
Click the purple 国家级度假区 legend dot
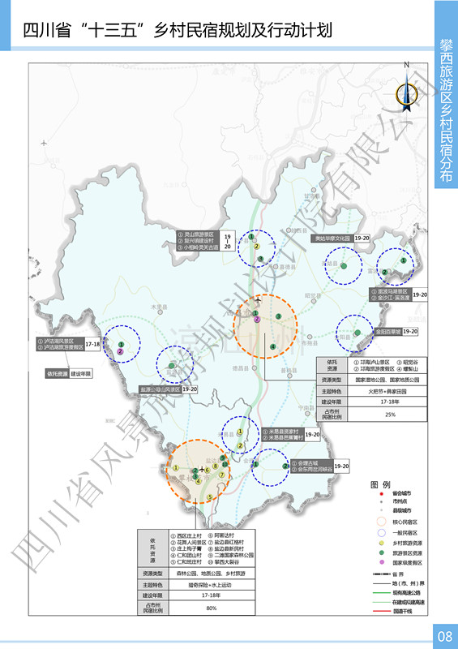(x=382, y=562)
